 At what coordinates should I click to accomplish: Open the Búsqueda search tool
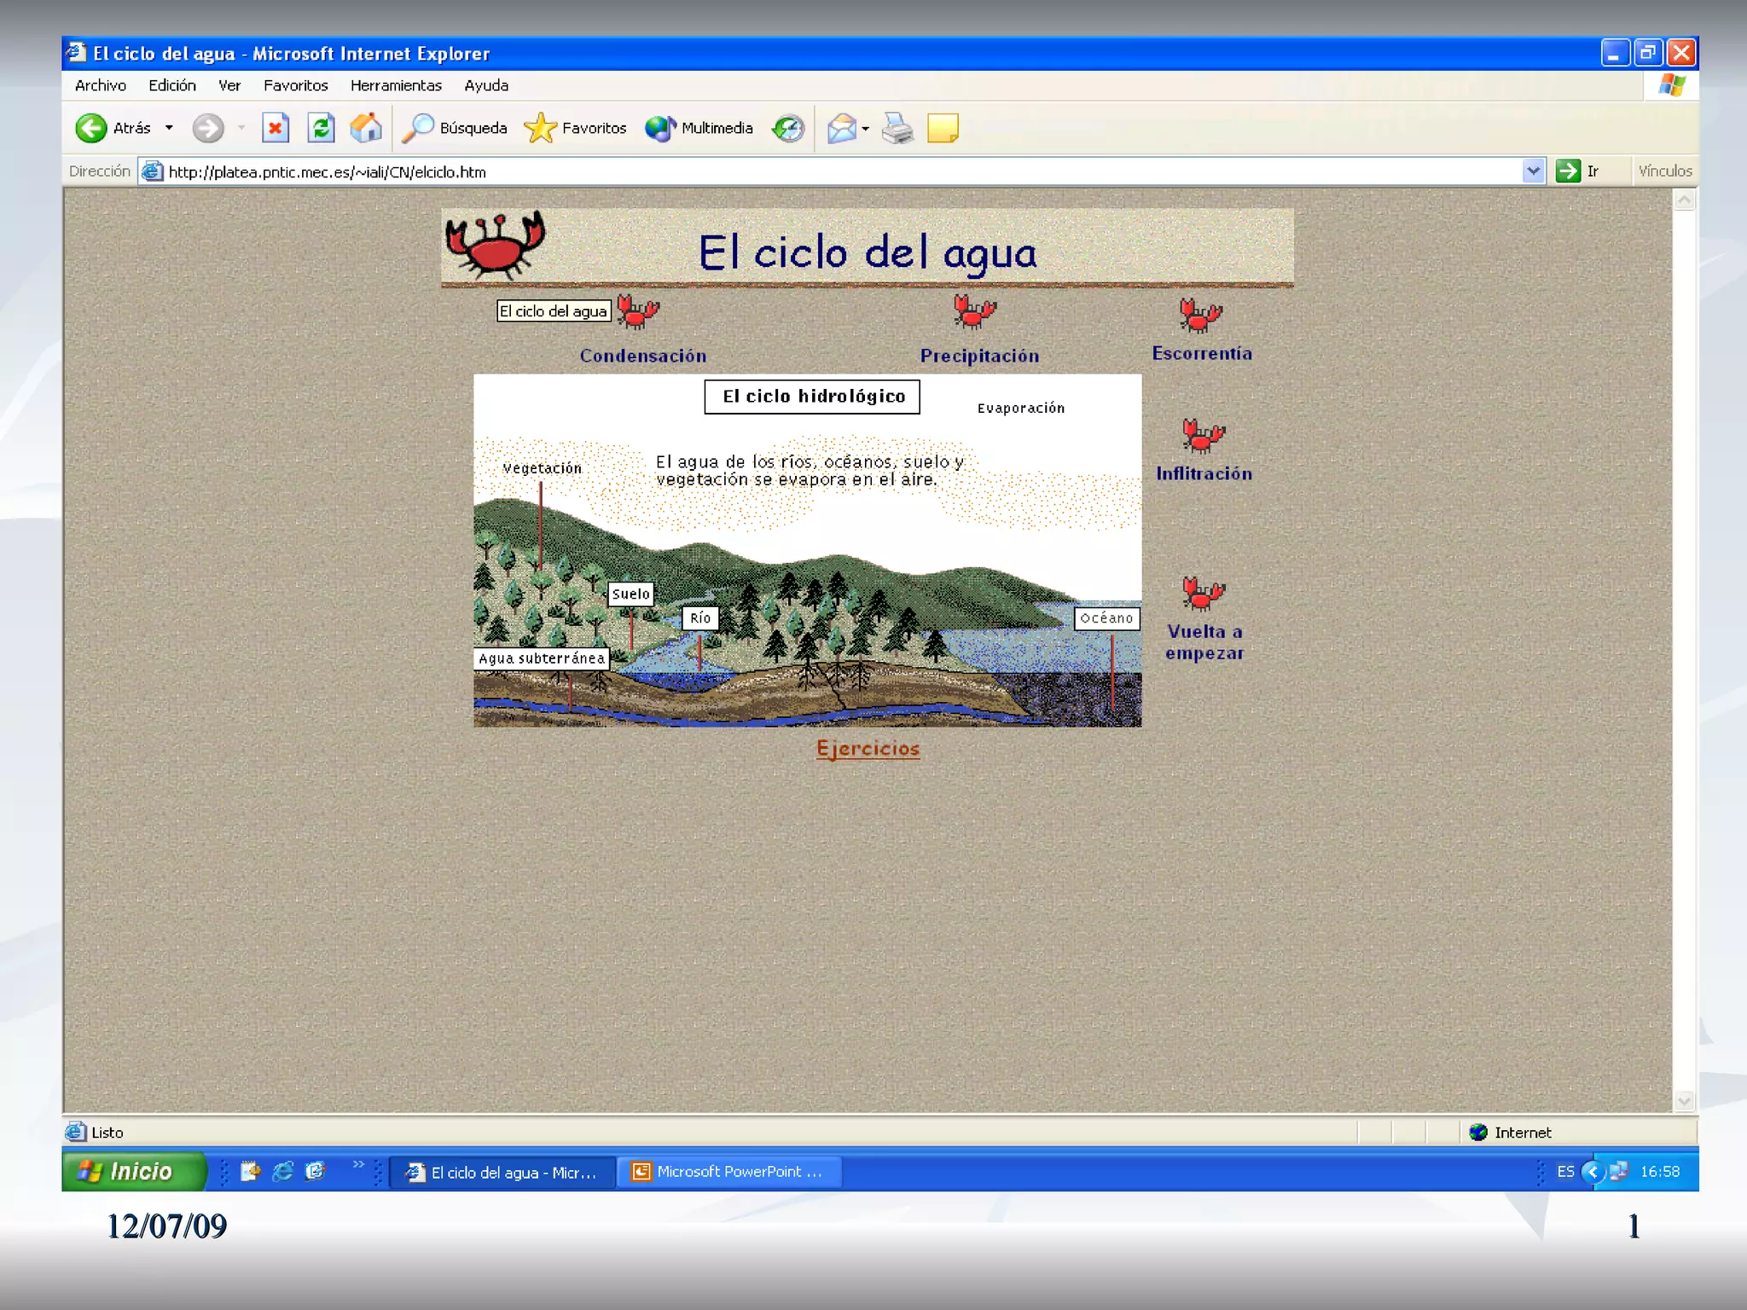click(x=455, y=129)
